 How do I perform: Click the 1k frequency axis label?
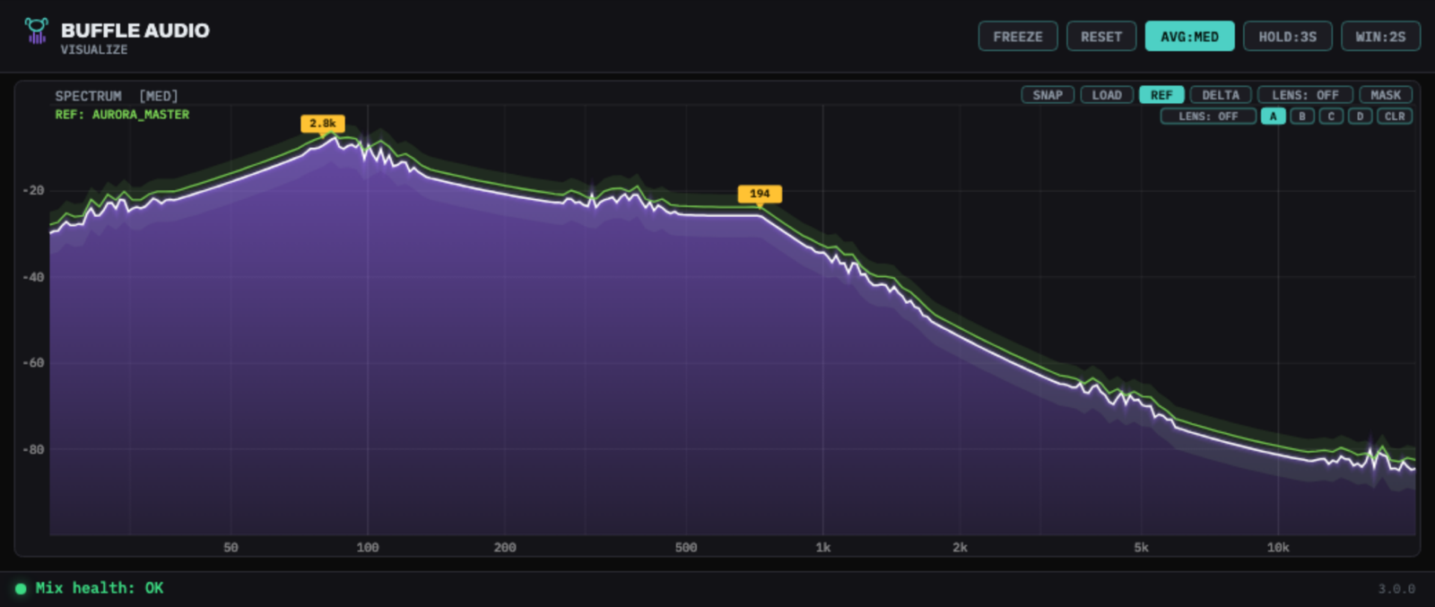[x=823, y=547]
